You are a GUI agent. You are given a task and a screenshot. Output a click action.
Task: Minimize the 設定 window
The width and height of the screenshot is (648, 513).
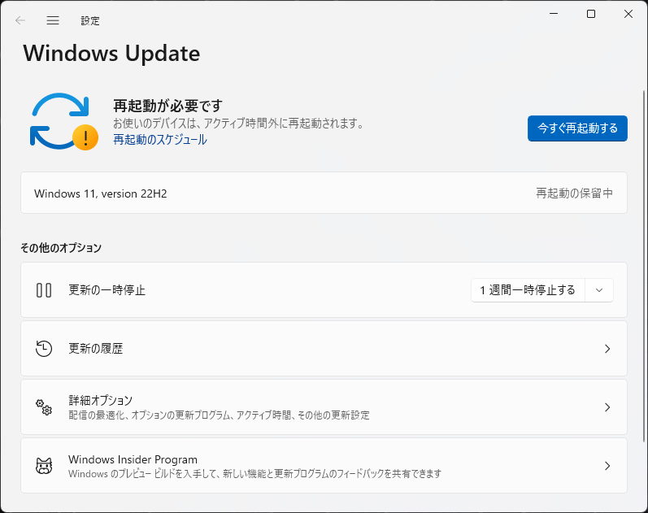[x=554, y=14]
